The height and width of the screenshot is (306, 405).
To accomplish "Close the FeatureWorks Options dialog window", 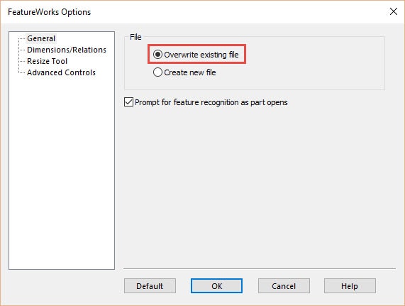I will (394, 11).
